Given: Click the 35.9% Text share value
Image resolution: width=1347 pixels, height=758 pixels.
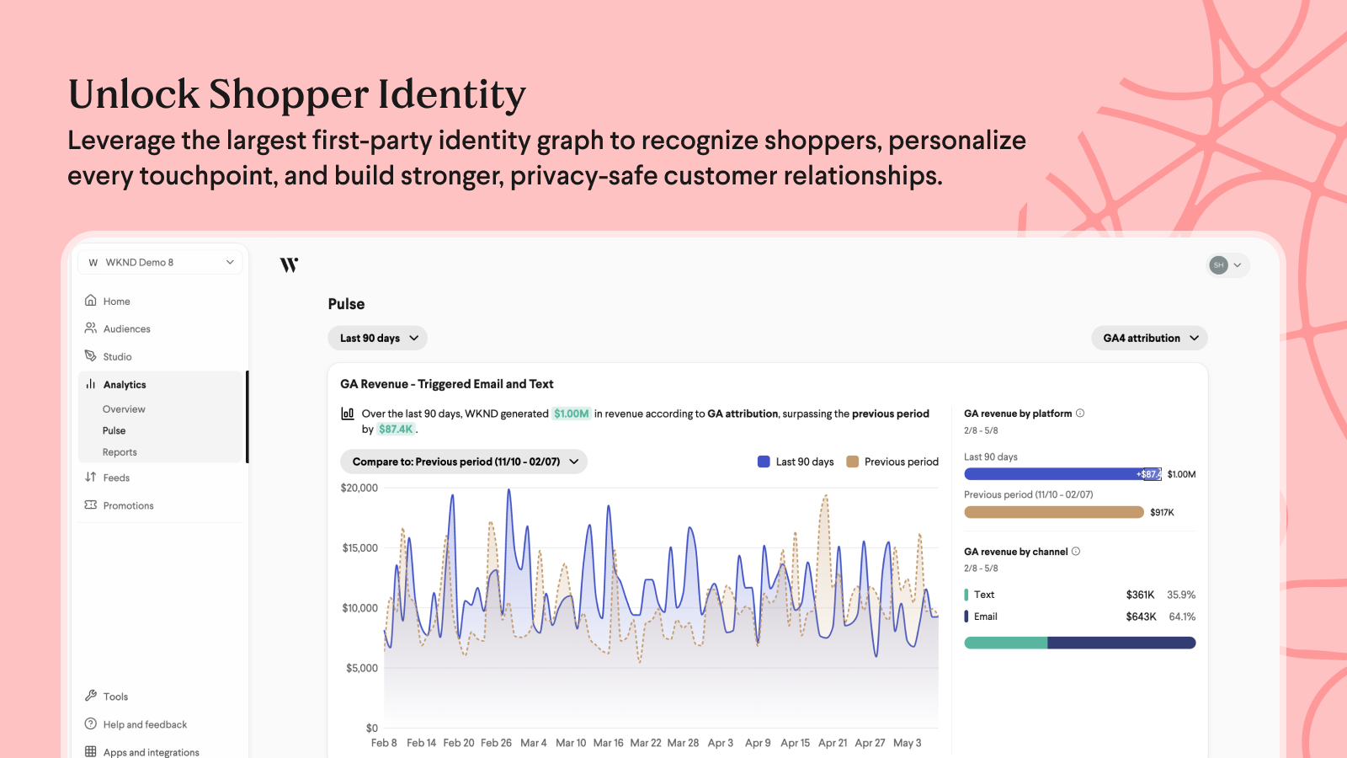Looking at the screenshot, I should (1181, 595).
